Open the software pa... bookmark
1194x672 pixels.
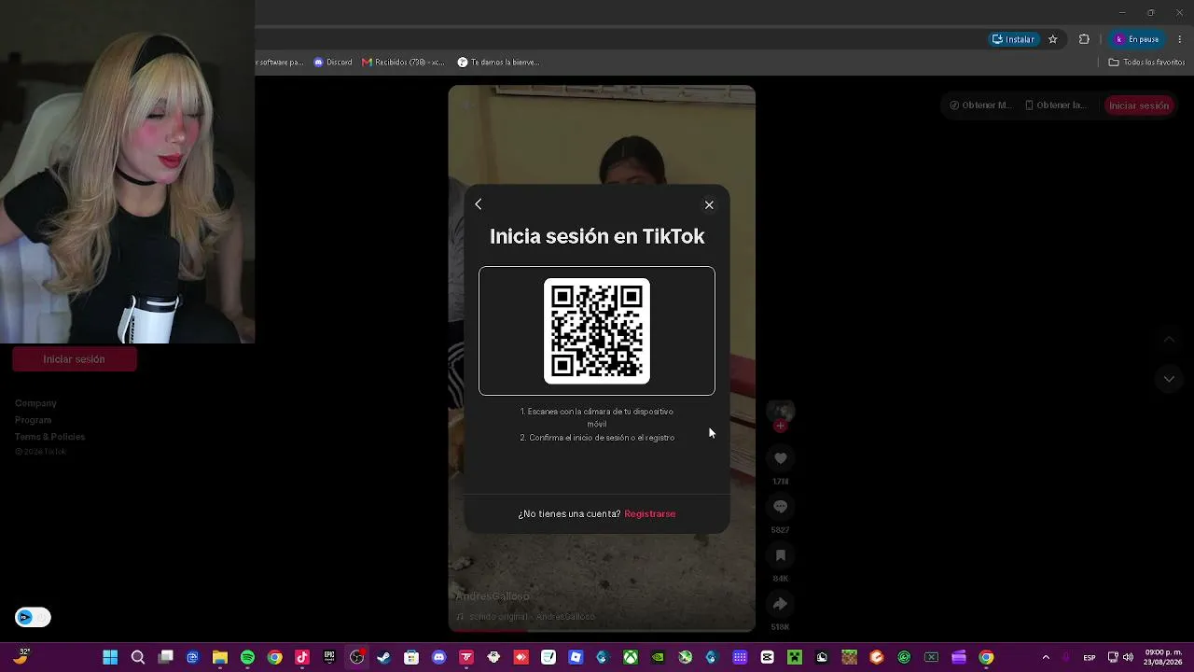[x=280, y=63]
